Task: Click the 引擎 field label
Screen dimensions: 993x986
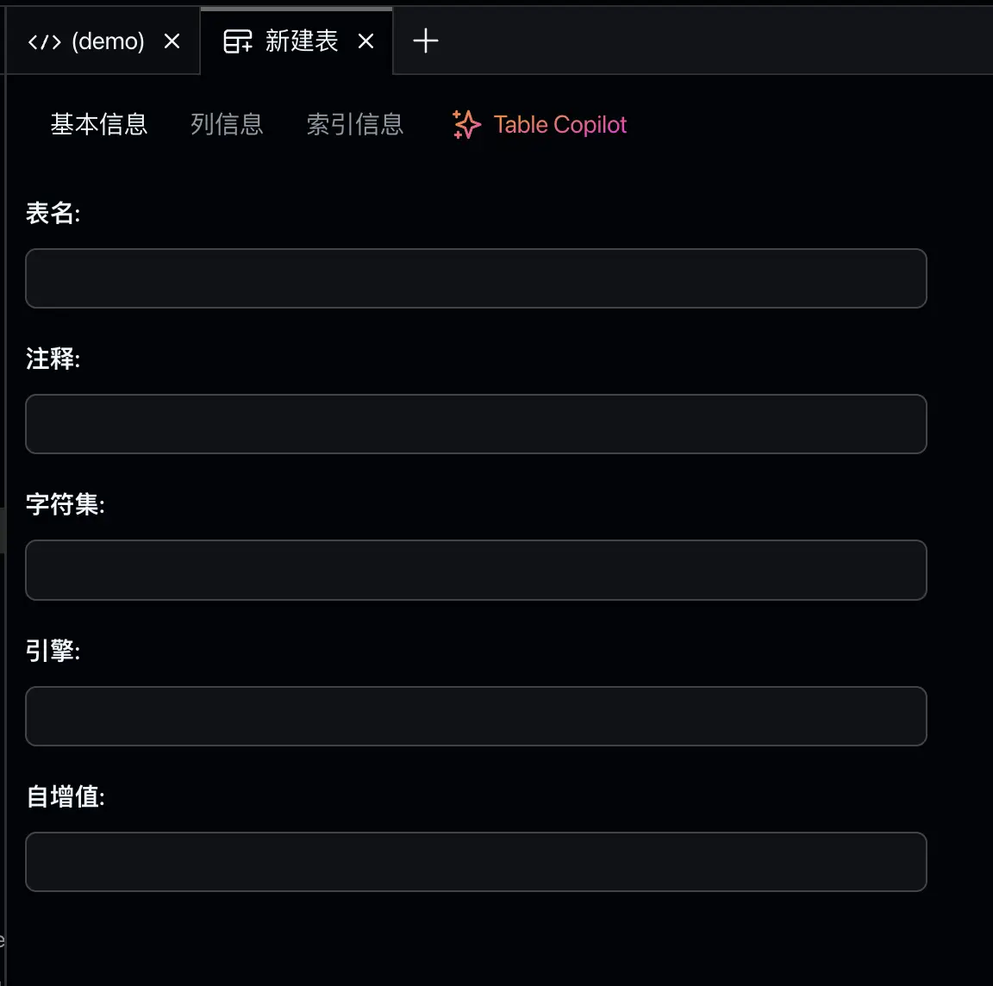Action: (53, 652)
